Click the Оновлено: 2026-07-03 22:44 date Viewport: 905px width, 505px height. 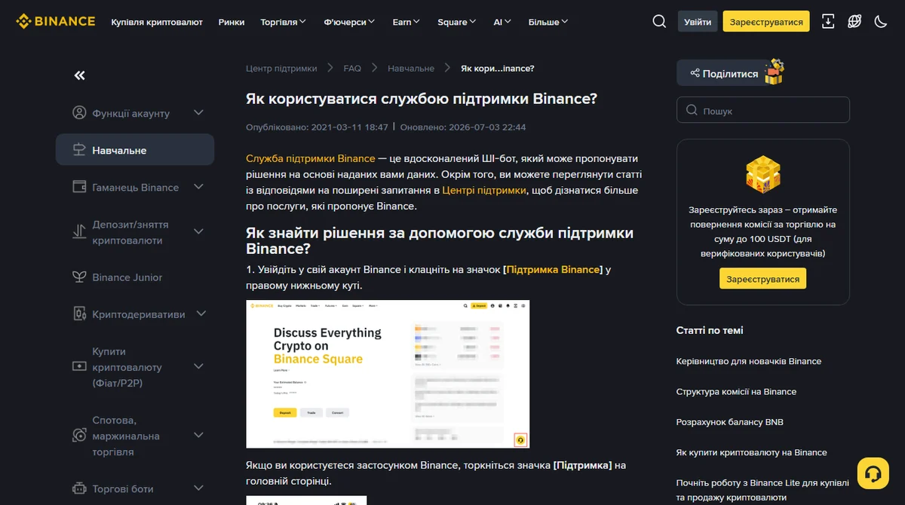463,127
